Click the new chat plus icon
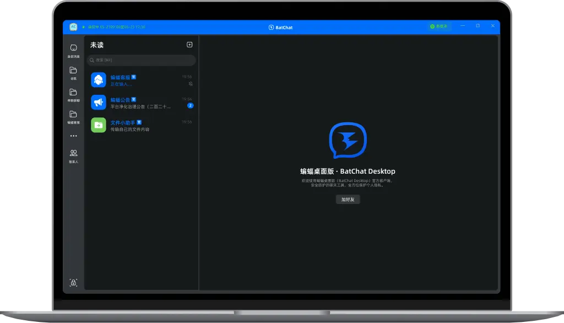564x323 pixels. click(189, 45)
